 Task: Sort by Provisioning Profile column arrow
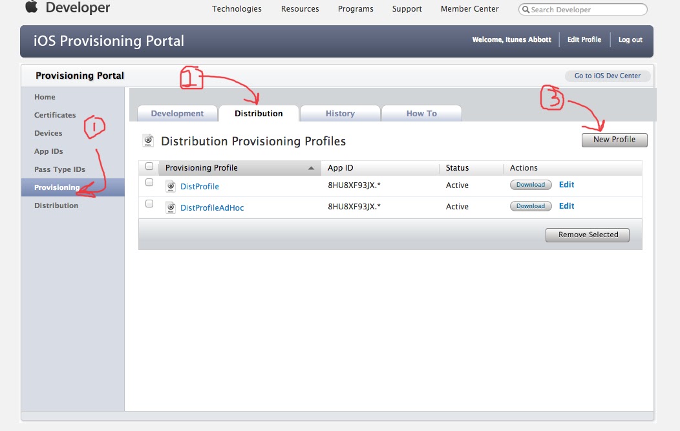[311, 168]
